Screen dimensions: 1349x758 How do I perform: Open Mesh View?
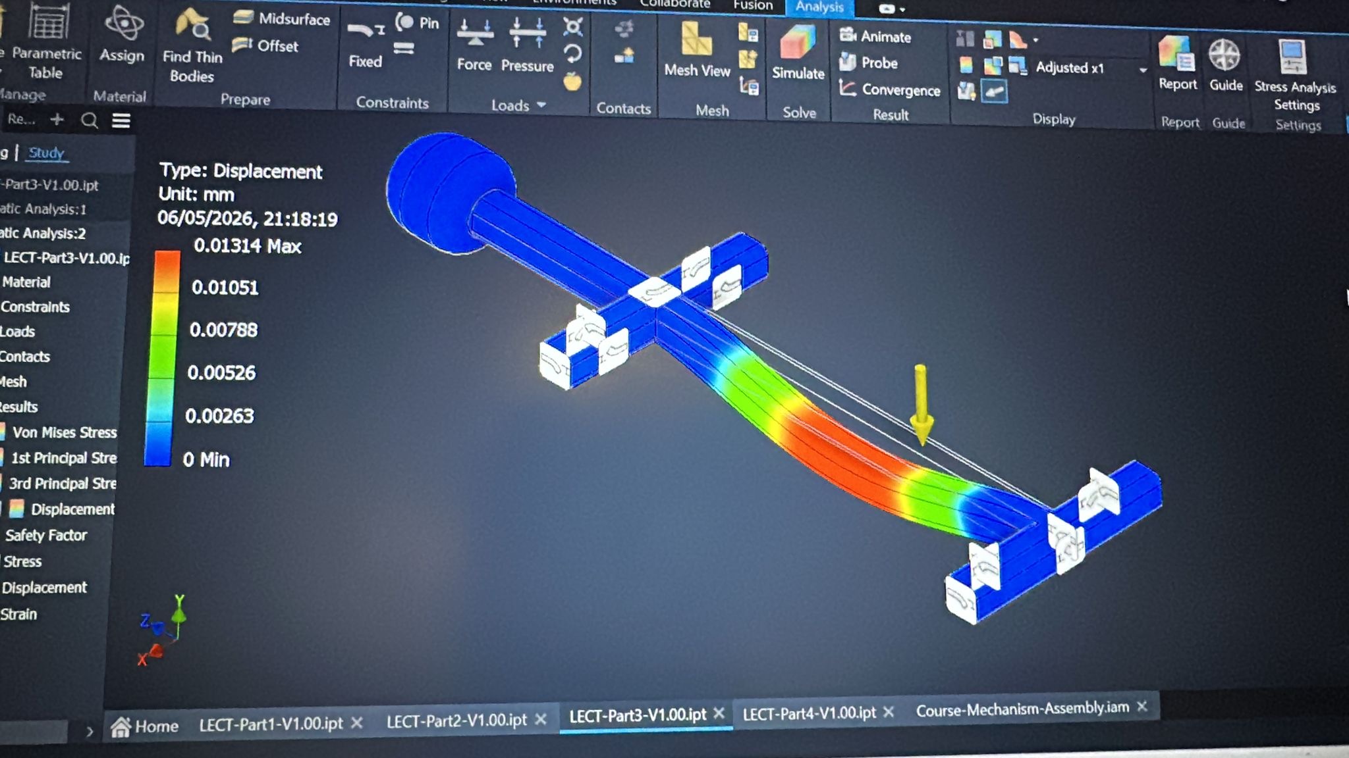tap(697, 50)
